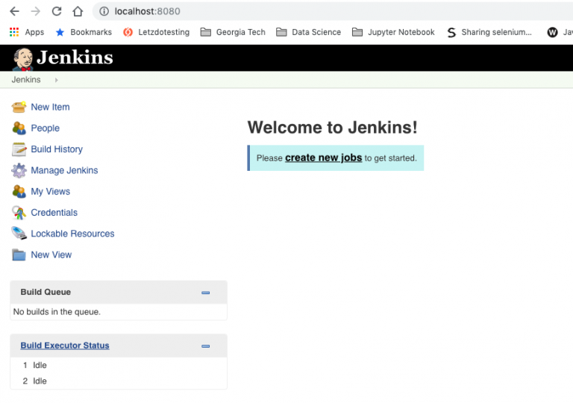Screen dimensions: 573x403
Task: Collapse the Build Executor Status panel
Action: click(205, 346)
